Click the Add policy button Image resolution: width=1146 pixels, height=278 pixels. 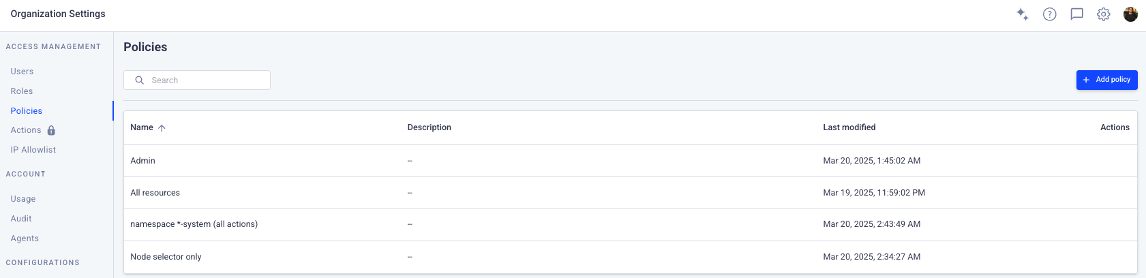[1106, 80]
